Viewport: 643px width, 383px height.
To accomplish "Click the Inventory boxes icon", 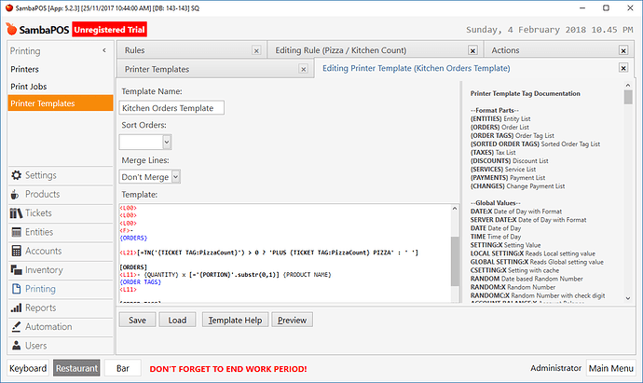I will pos(17,270).
